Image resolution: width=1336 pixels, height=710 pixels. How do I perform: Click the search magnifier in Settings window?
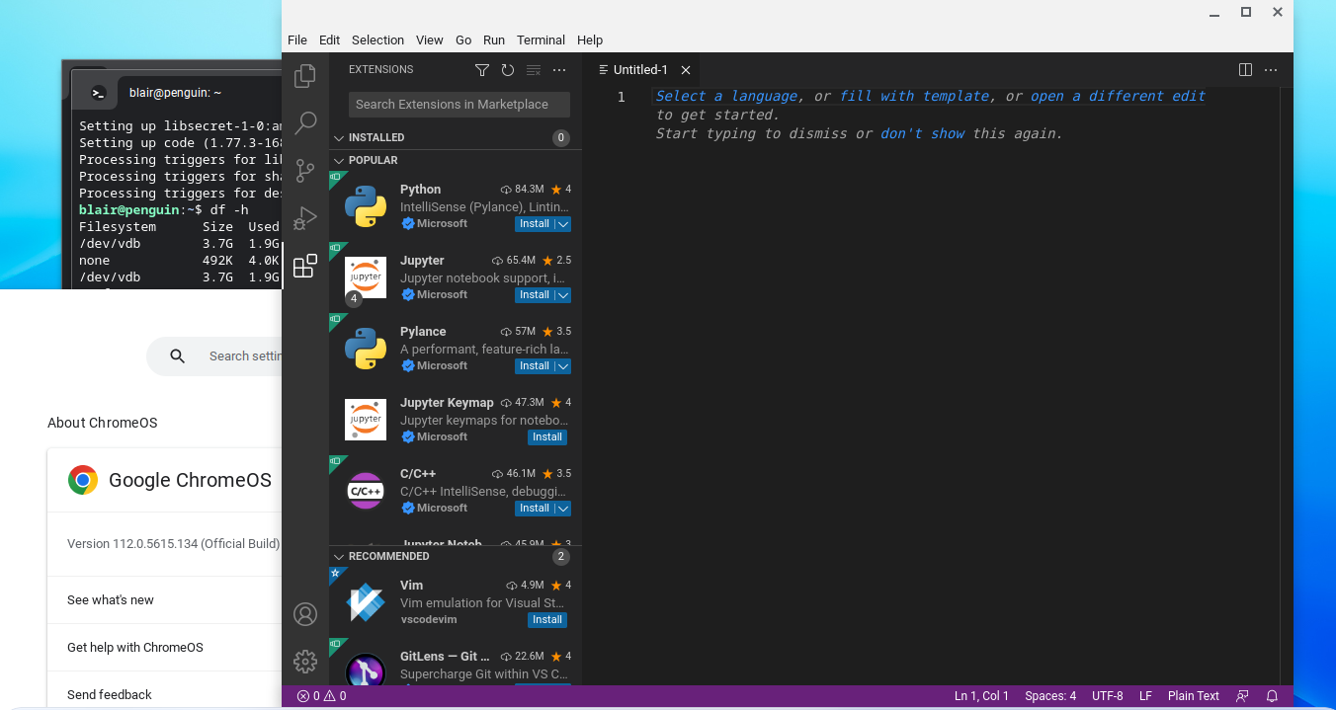pyautogui.click(x=178, y=356)
